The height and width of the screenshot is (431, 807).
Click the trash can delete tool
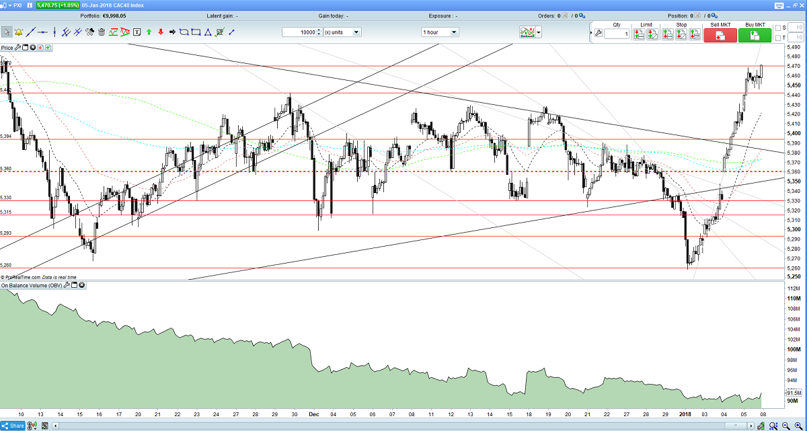pyautogui.click(x=102, y=32)
